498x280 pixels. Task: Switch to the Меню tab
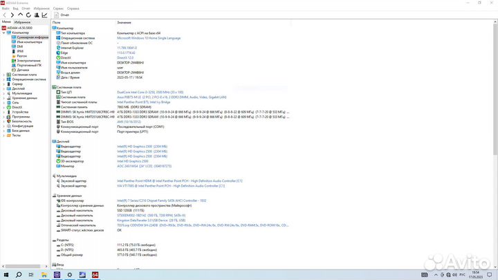[x=6, y=22]
